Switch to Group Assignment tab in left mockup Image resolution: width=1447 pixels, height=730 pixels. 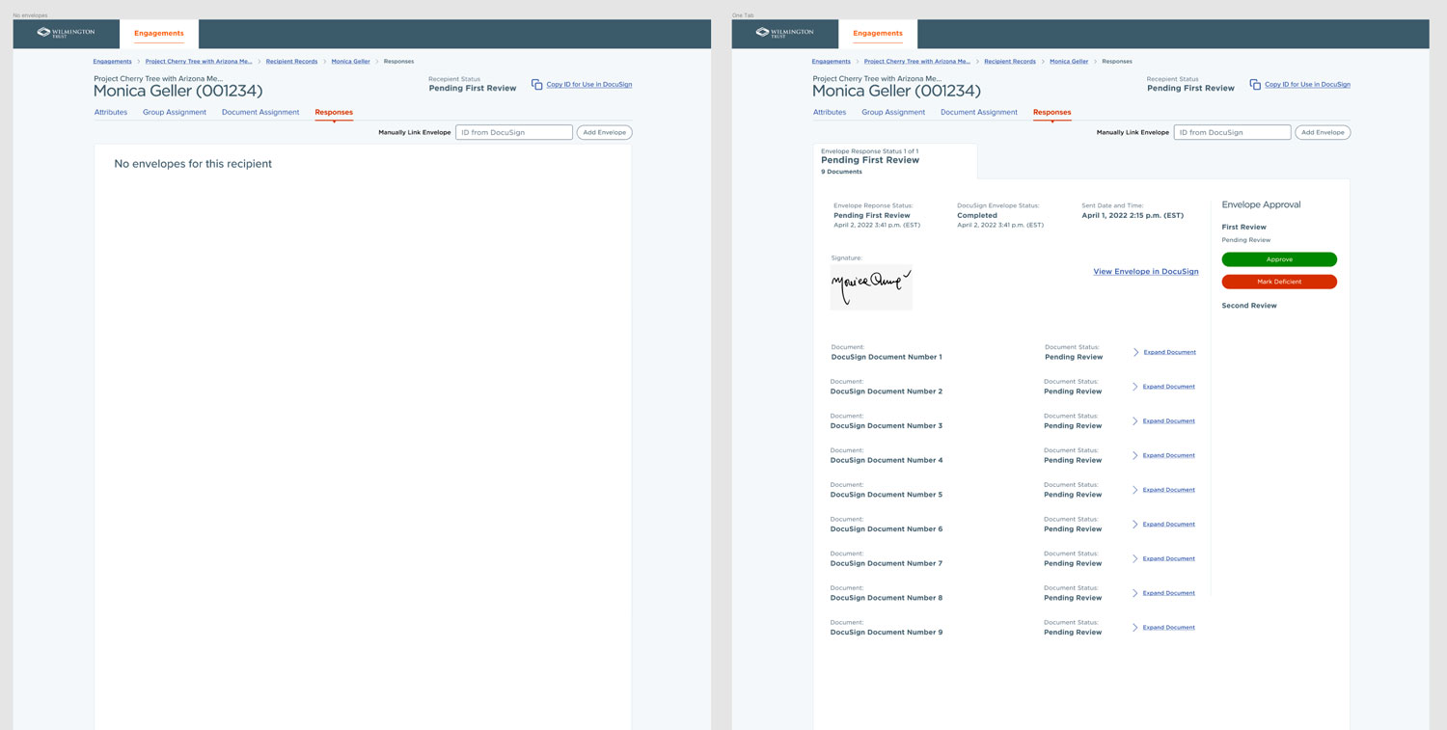[175, 112]
